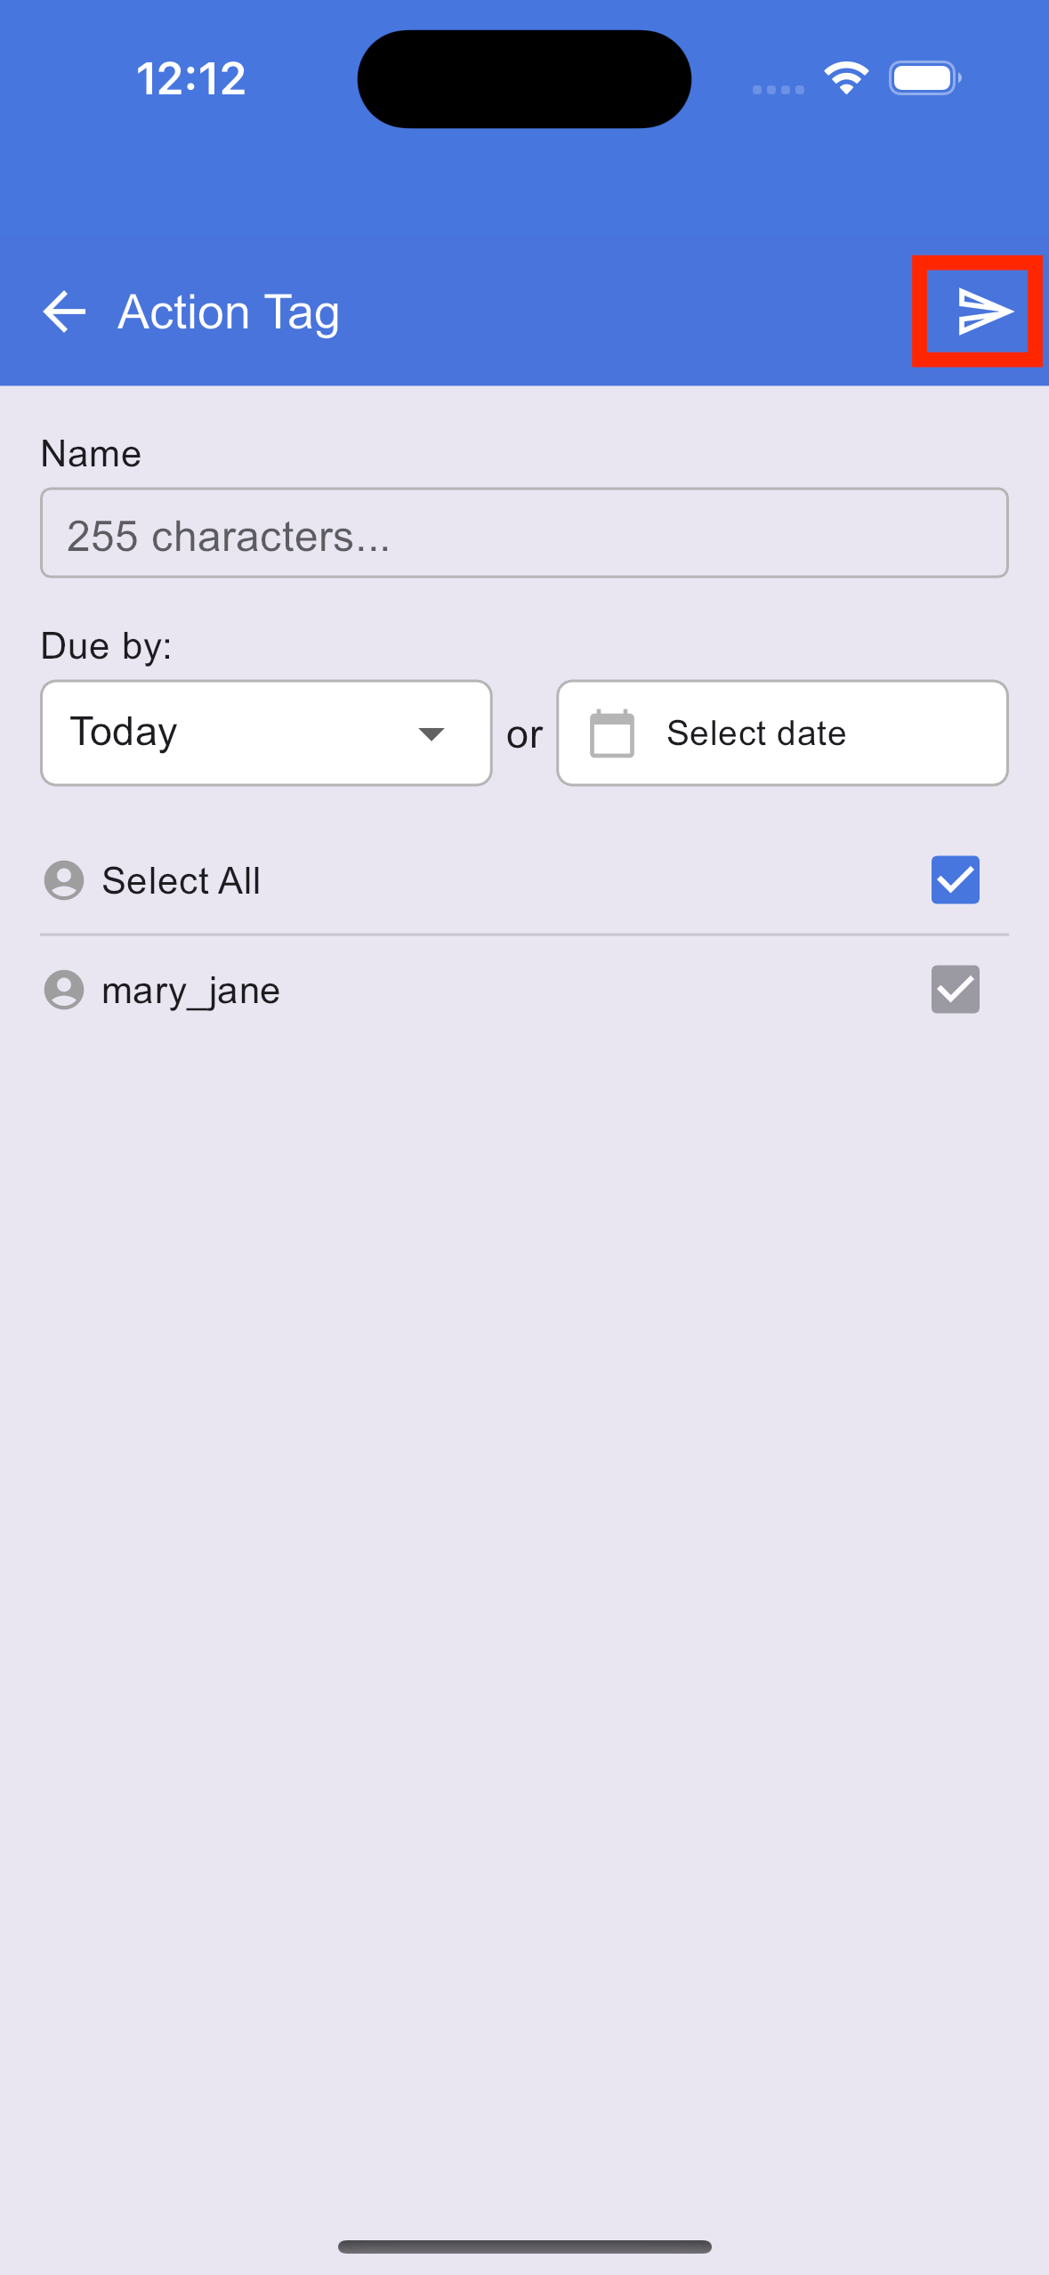The image size is (1049, 2275).
Task: Click the calendar icon in date picker
Action: tap(612, 733)
